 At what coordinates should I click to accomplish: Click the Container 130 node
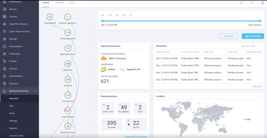click(x=68, y=79)
